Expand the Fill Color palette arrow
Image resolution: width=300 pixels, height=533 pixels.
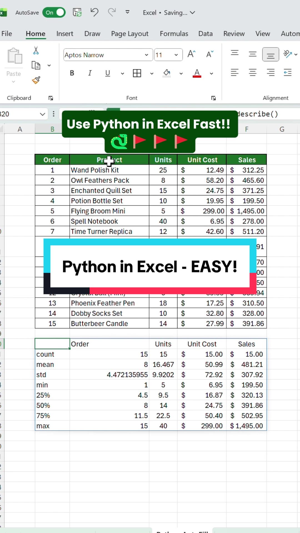pyautogui.click(x=181, y=74)
